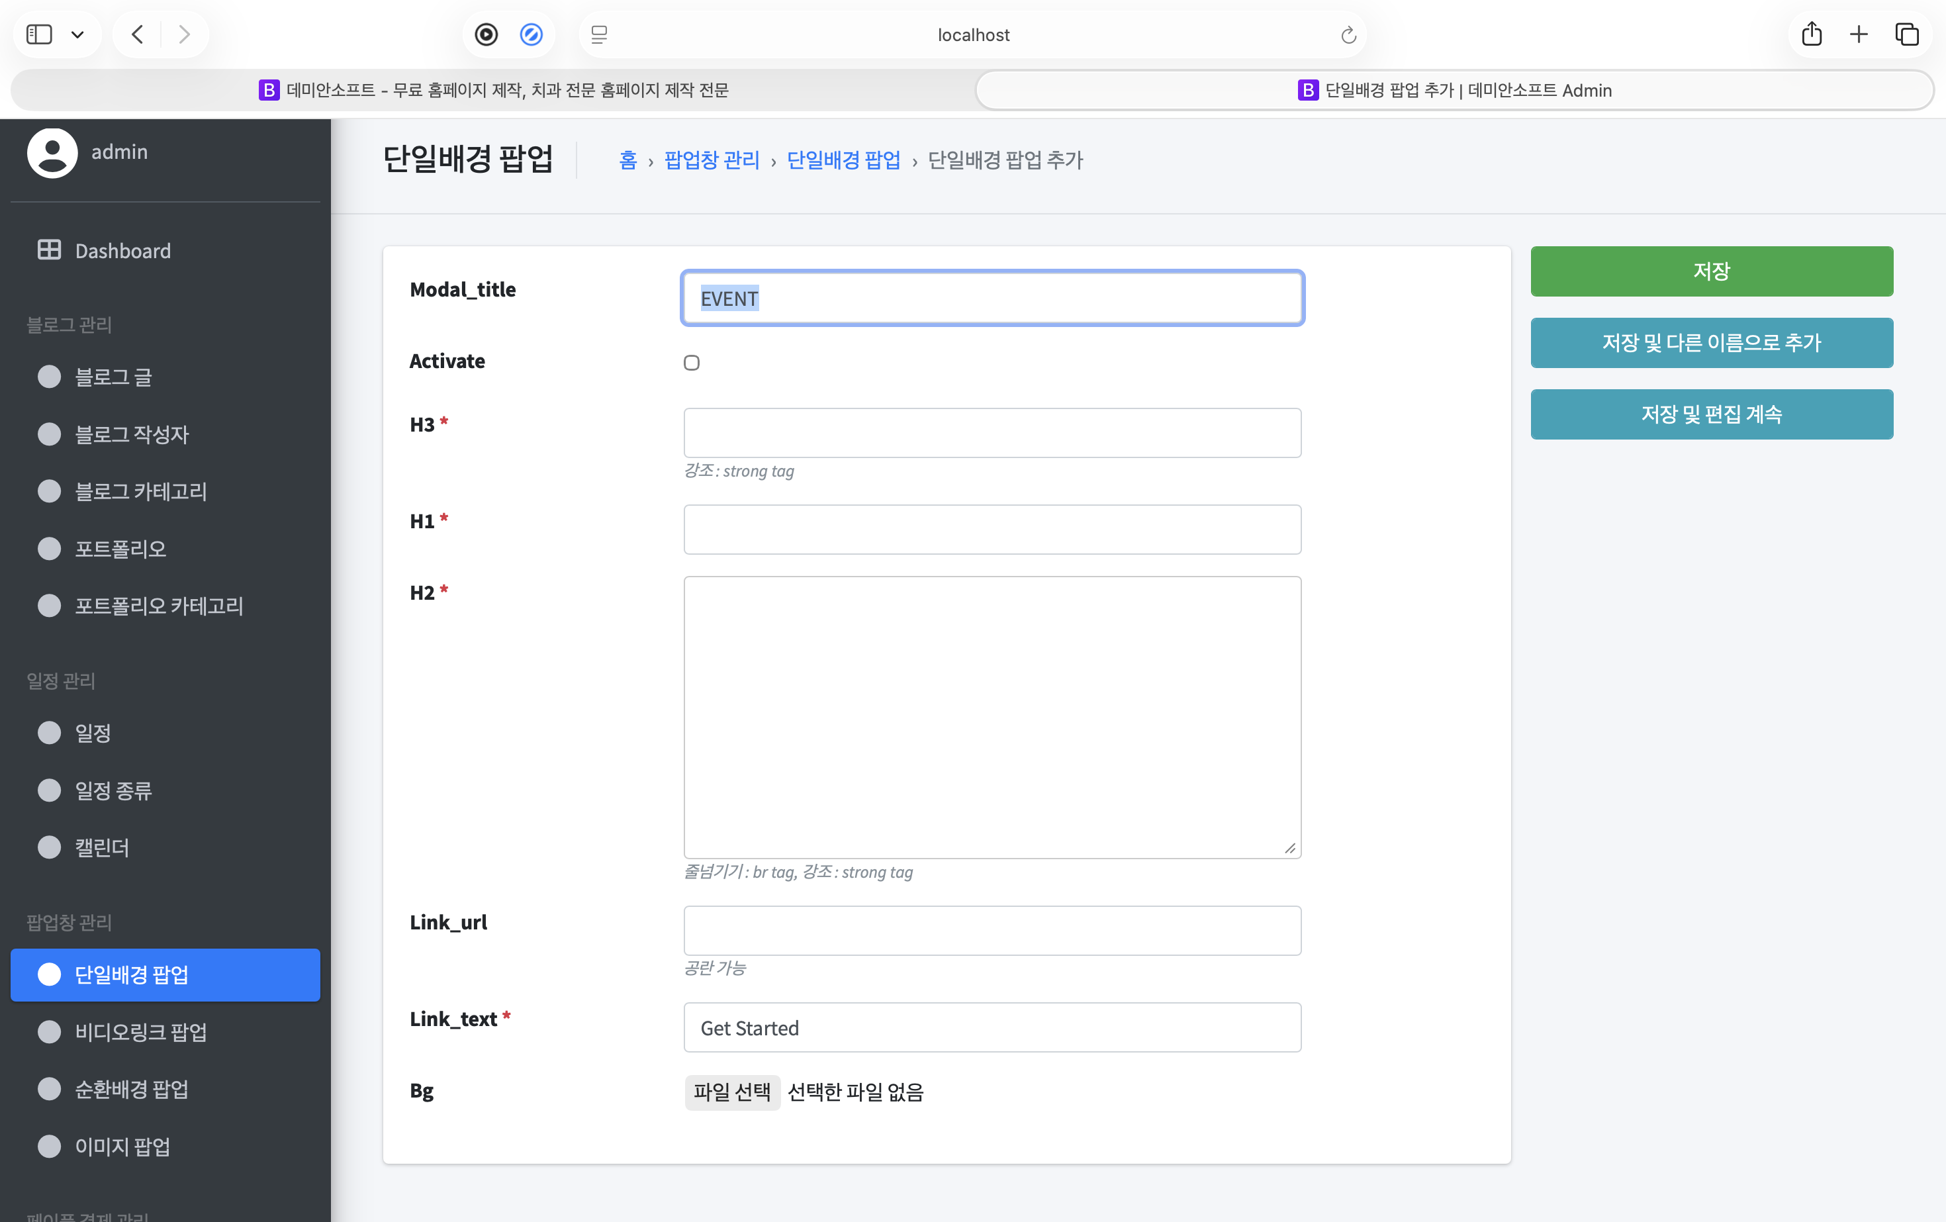This screenshot has width=1946, height=1222.
Task: Click the admin user avatar icon
Action: pyautogui.click(x=52, y=152)
